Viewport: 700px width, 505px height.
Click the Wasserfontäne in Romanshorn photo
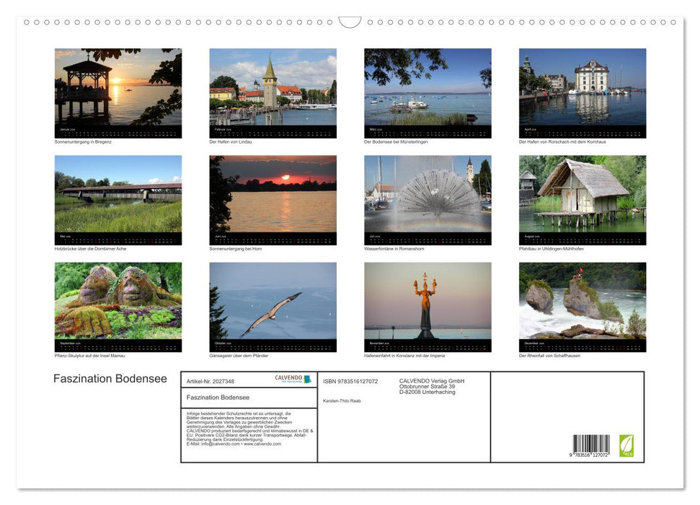pyautogui.click(x=427, y=199)
